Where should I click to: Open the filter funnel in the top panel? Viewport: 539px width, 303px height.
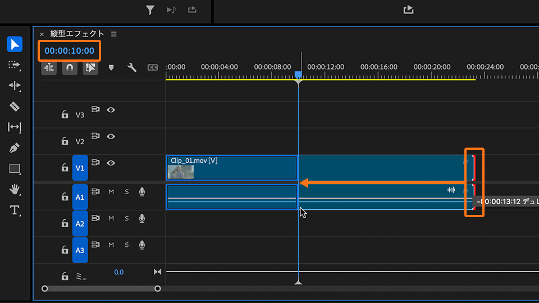[150, 10]
